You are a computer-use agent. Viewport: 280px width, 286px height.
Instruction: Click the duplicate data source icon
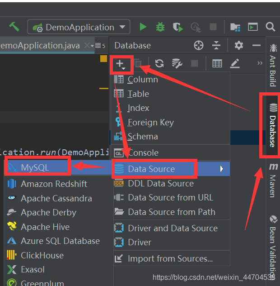(138, 63)
